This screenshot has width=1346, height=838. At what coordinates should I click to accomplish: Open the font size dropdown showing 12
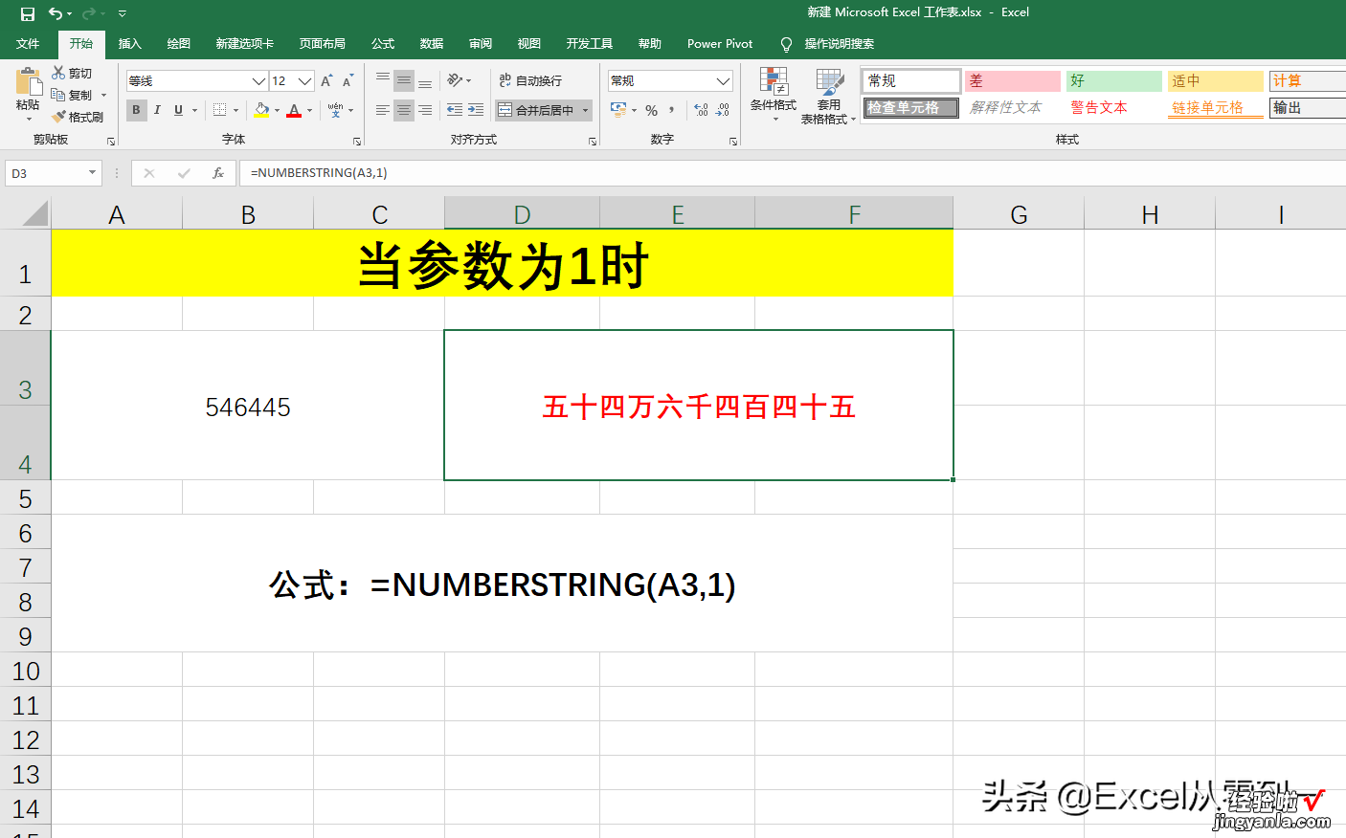(304, 81)
